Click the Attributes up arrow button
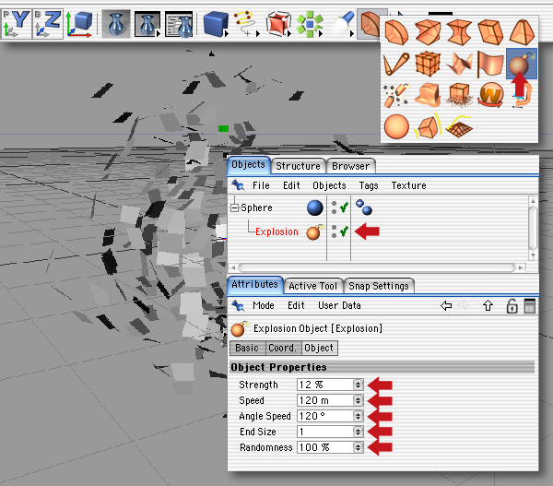The width and height of the screenshot is (553, 486). pos(488,305)
